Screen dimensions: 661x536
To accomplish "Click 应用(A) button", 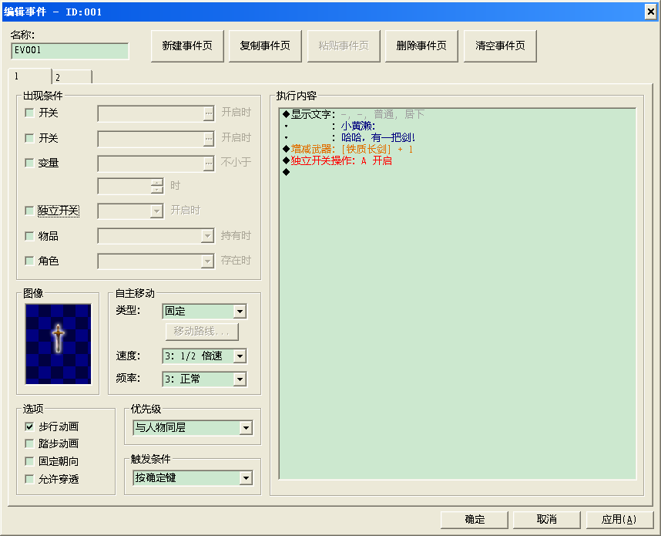I will (619, 520).
